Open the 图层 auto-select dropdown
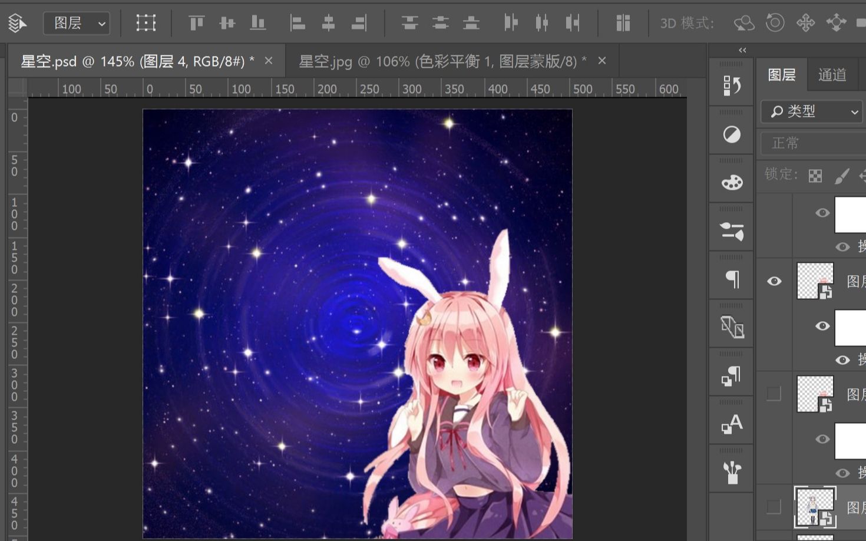This screenshot has width=866, height=541. tap(77, 24)
